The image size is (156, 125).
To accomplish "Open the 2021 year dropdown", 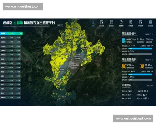I will 61,26.
